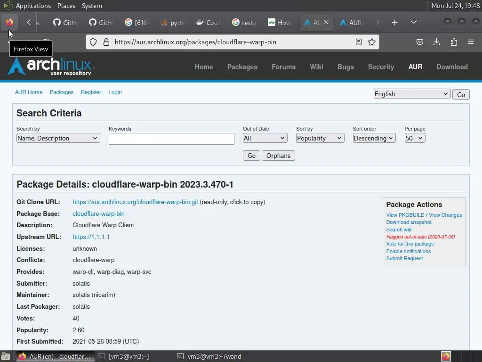Click Submit Request link

(404, 258)
